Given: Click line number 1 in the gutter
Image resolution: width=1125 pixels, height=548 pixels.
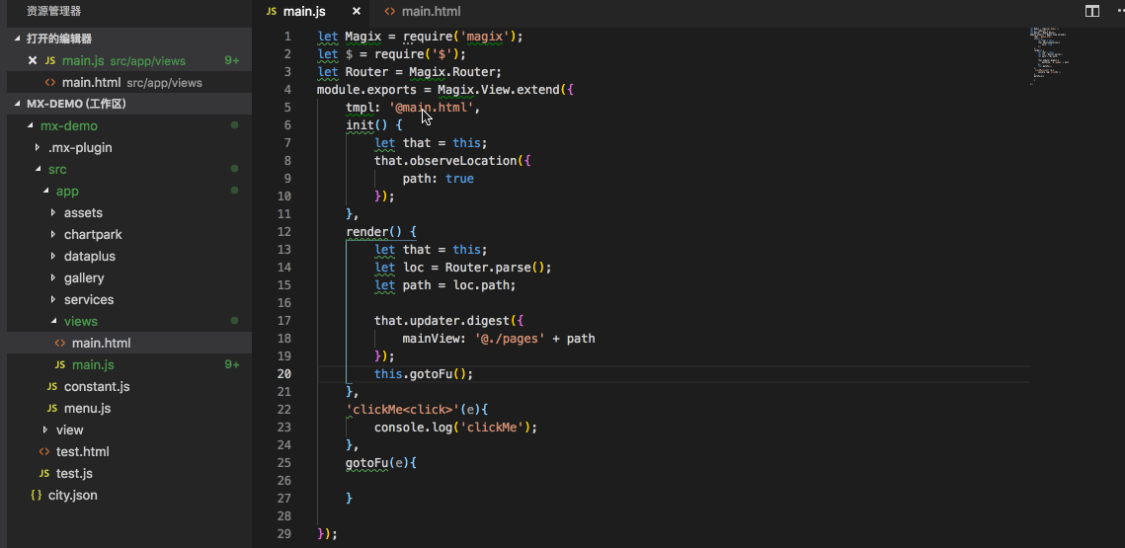Looking at the screenshot, I should 287,37.
